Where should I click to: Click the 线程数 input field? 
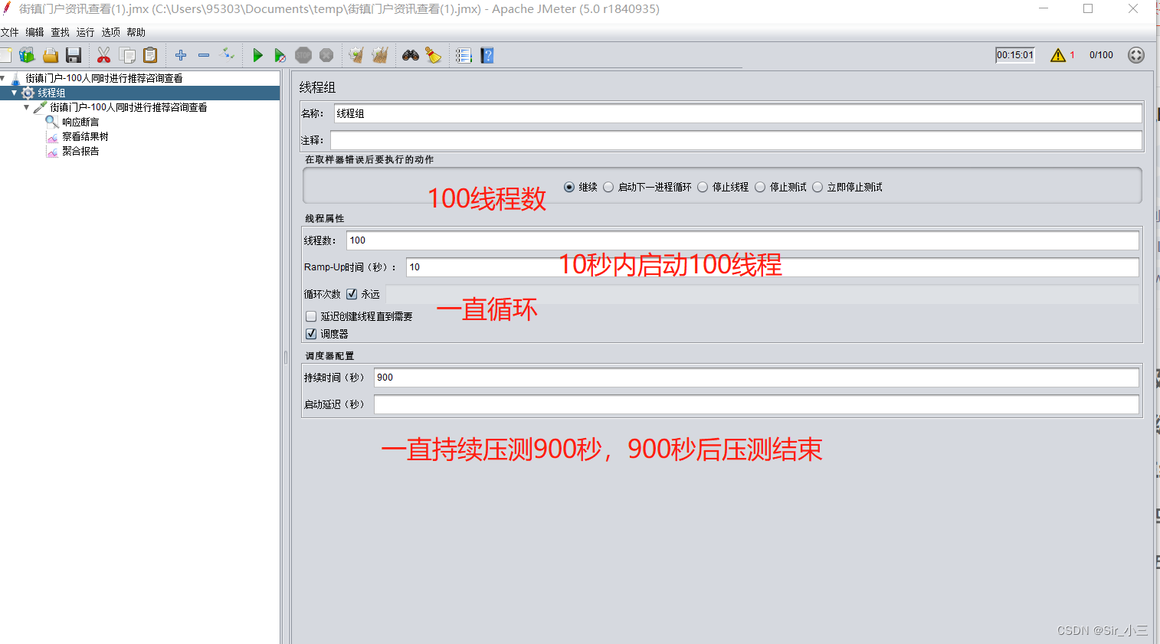tap(742, 240)
